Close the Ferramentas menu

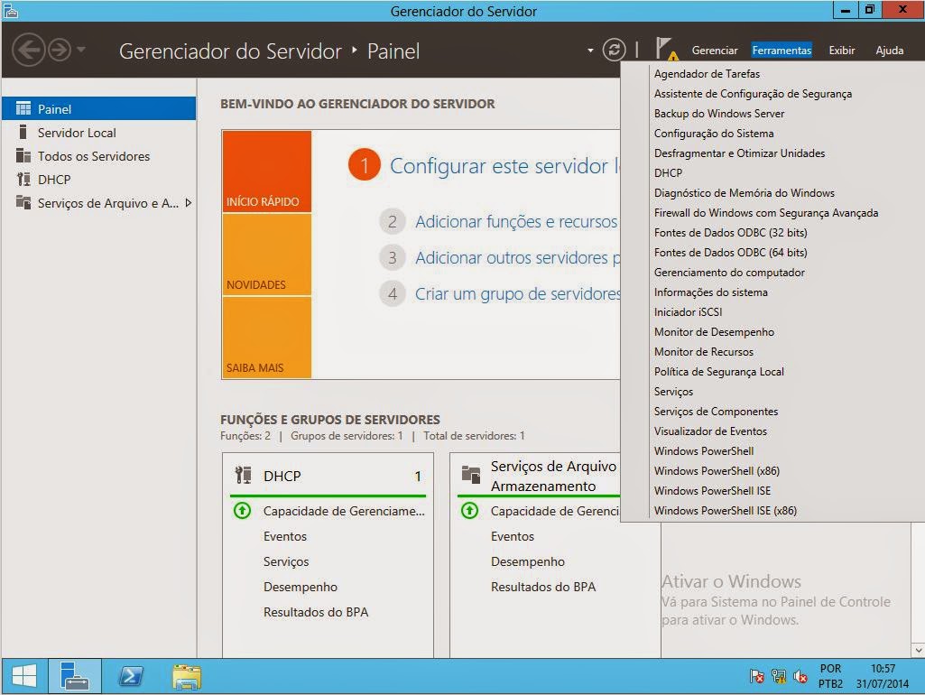782,51
